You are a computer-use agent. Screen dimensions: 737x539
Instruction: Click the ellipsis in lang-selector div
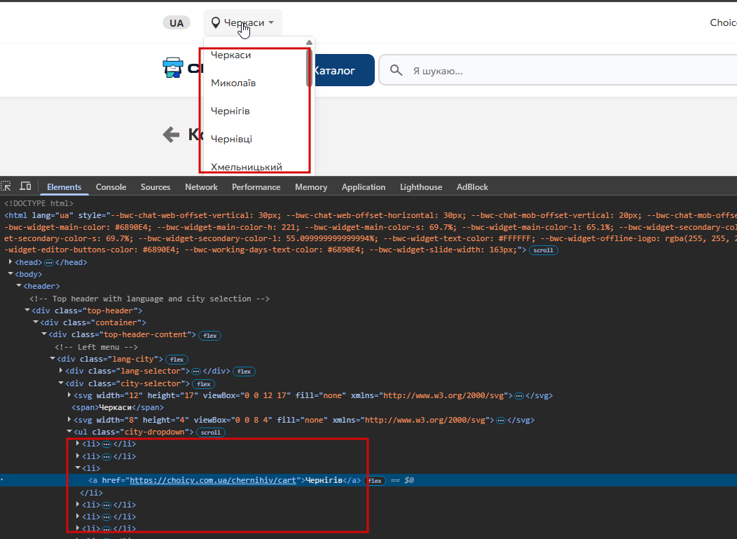(196, 371)
